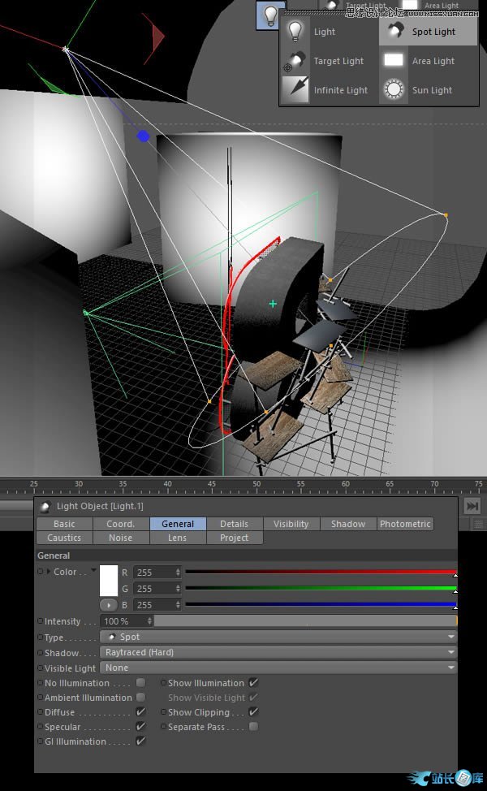Uncheck the Show Clipping checkbox

click(254, 712)
